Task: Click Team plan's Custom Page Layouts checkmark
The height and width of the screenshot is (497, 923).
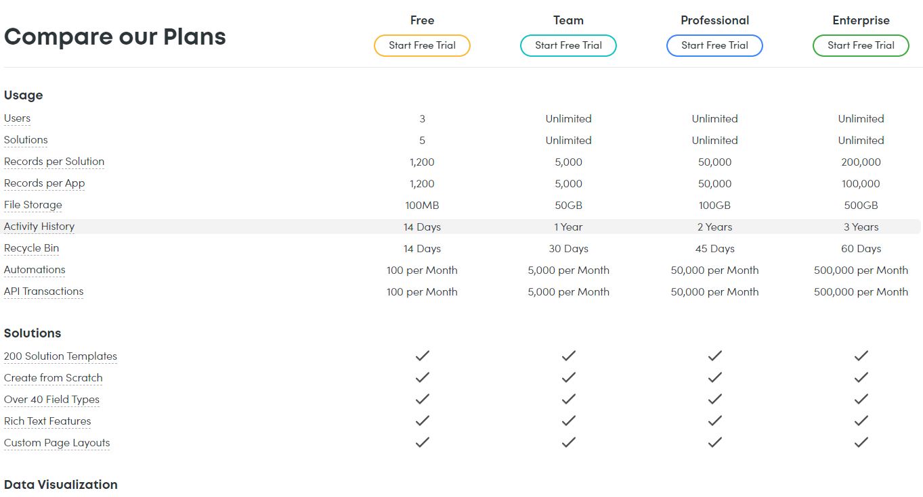Action: click(x=568, y=442)
